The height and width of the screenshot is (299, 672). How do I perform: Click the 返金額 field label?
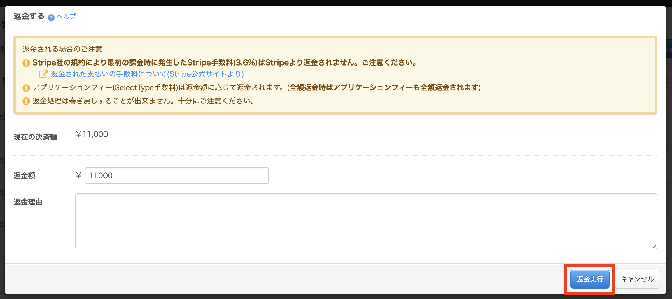click(x=24, y=176)
